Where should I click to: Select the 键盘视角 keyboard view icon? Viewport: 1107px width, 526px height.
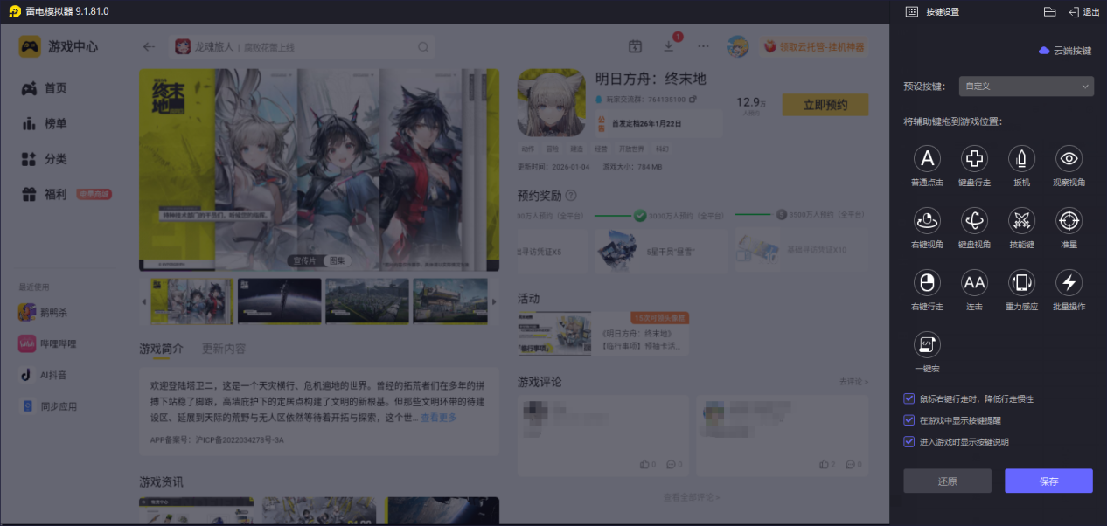pyautogui.click(x=974, y=220)
